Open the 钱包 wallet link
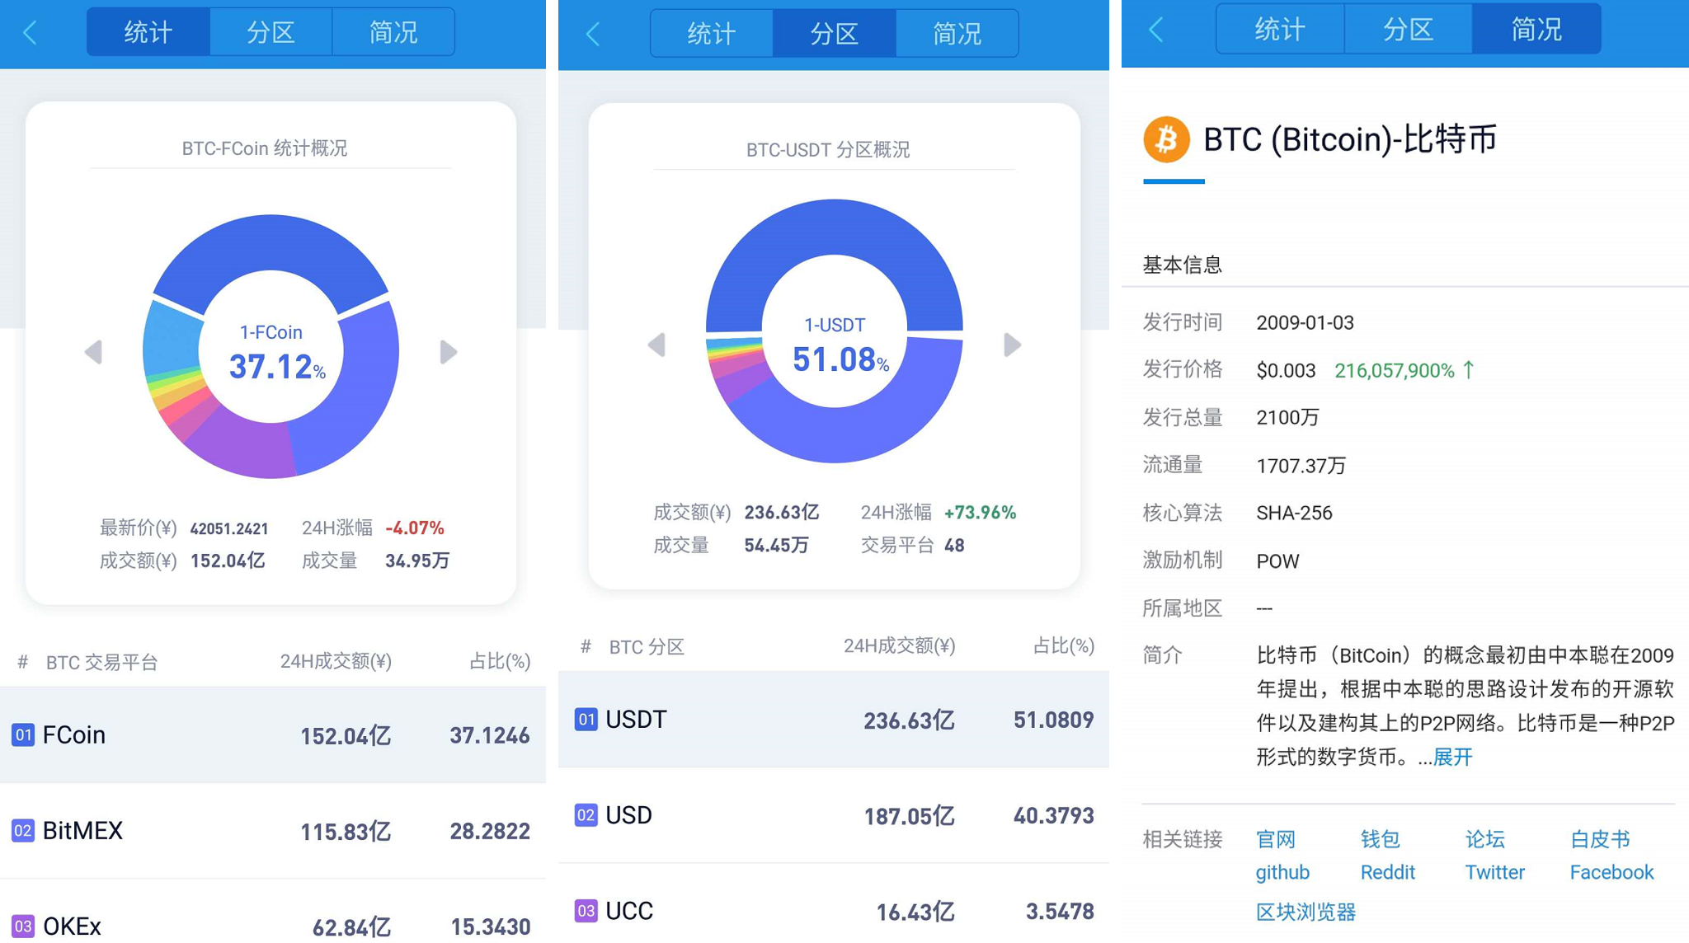This screenshot has height=943, width=1689. (1381, 839)
